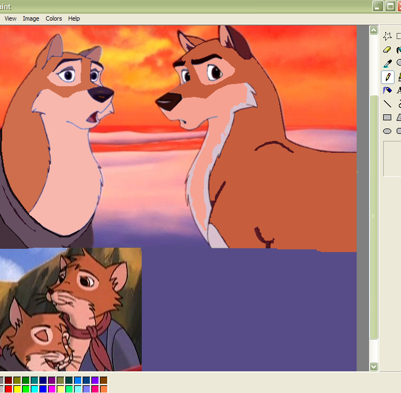Select the Rectangle shape tool

pos(387,118)
